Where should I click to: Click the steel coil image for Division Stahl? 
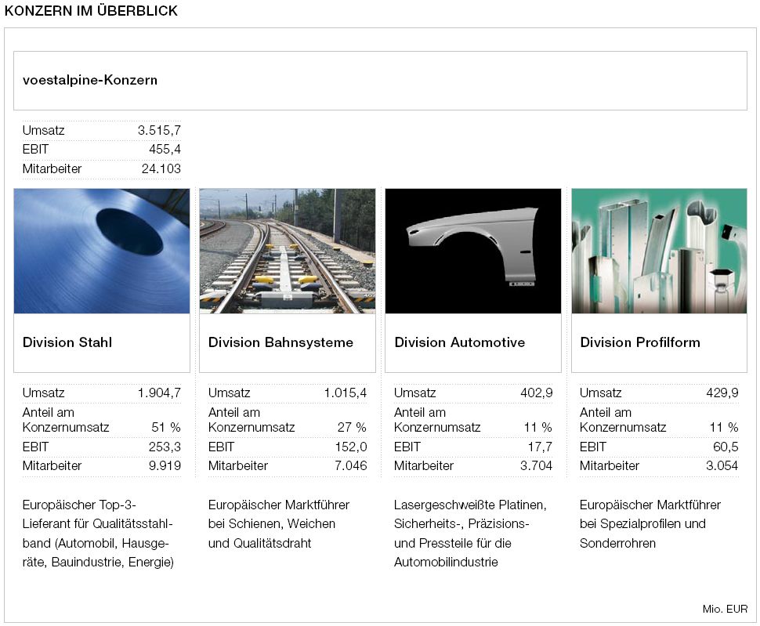coord(102,251)
